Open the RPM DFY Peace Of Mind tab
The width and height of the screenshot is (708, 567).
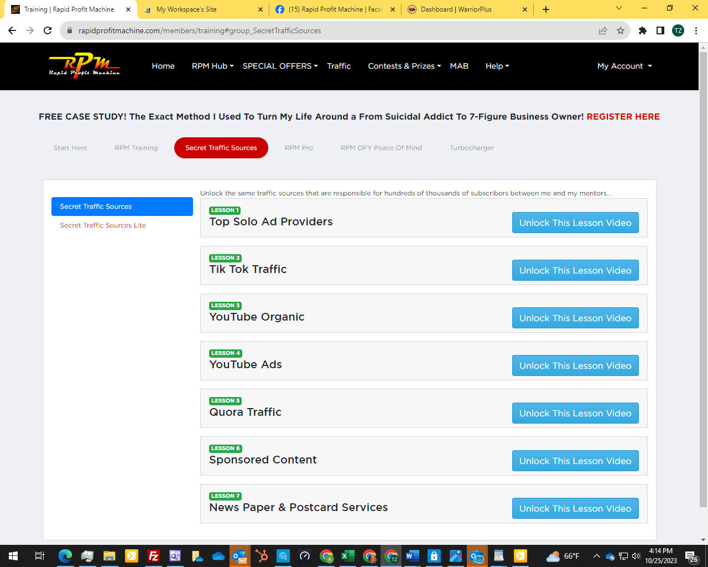coord(381,148)
